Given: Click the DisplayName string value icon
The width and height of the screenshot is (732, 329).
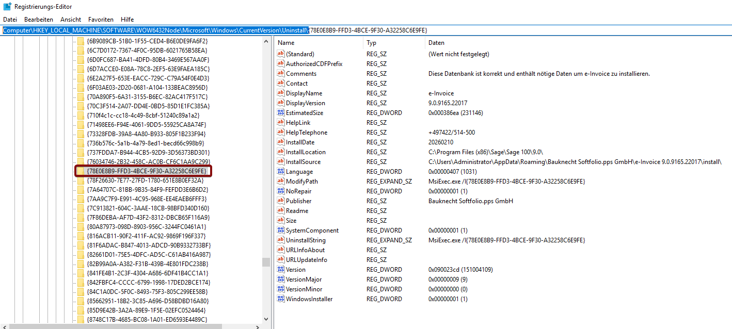Looking at the screenshot, I should 281,93.
